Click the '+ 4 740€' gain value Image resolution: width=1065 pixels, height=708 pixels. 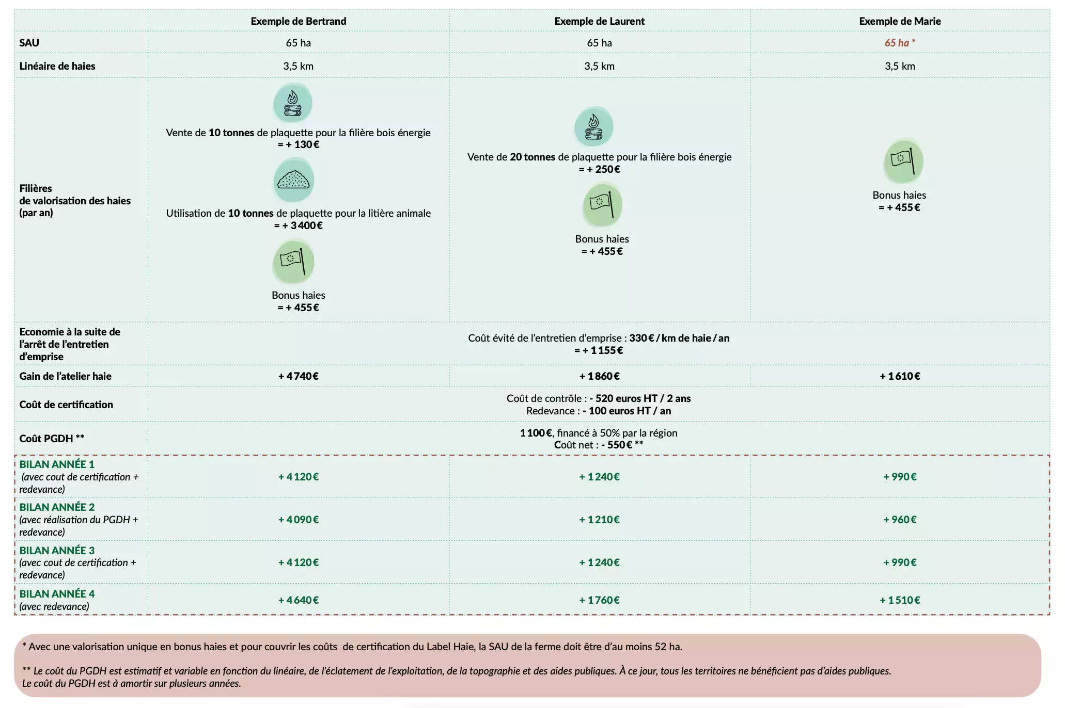299,376
